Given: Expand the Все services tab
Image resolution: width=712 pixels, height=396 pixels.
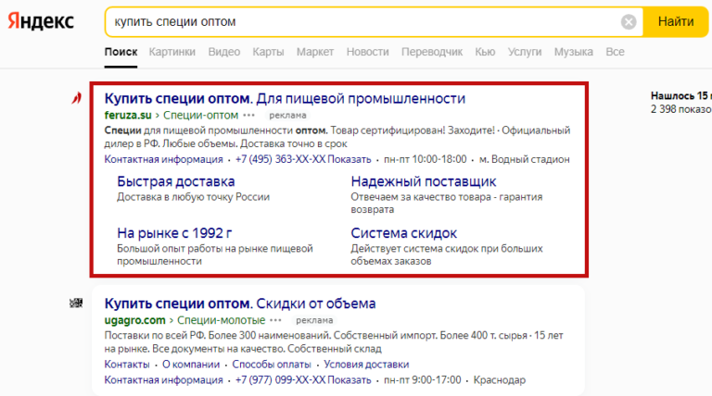Looking at the screenshot, I should point(615,52).
